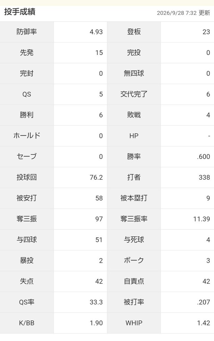The height and width of the screenshot is (341, 214).
Task: Click the 与四球 label cell
Action: (27, 240)
